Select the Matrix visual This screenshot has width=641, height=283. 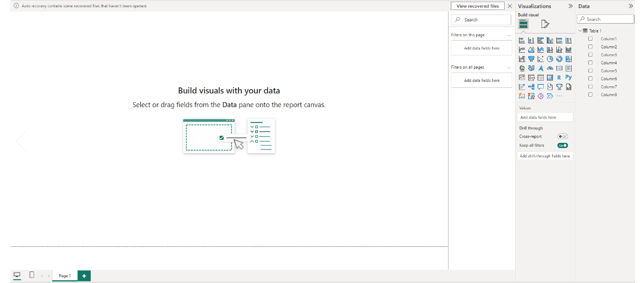click(550, 77)
